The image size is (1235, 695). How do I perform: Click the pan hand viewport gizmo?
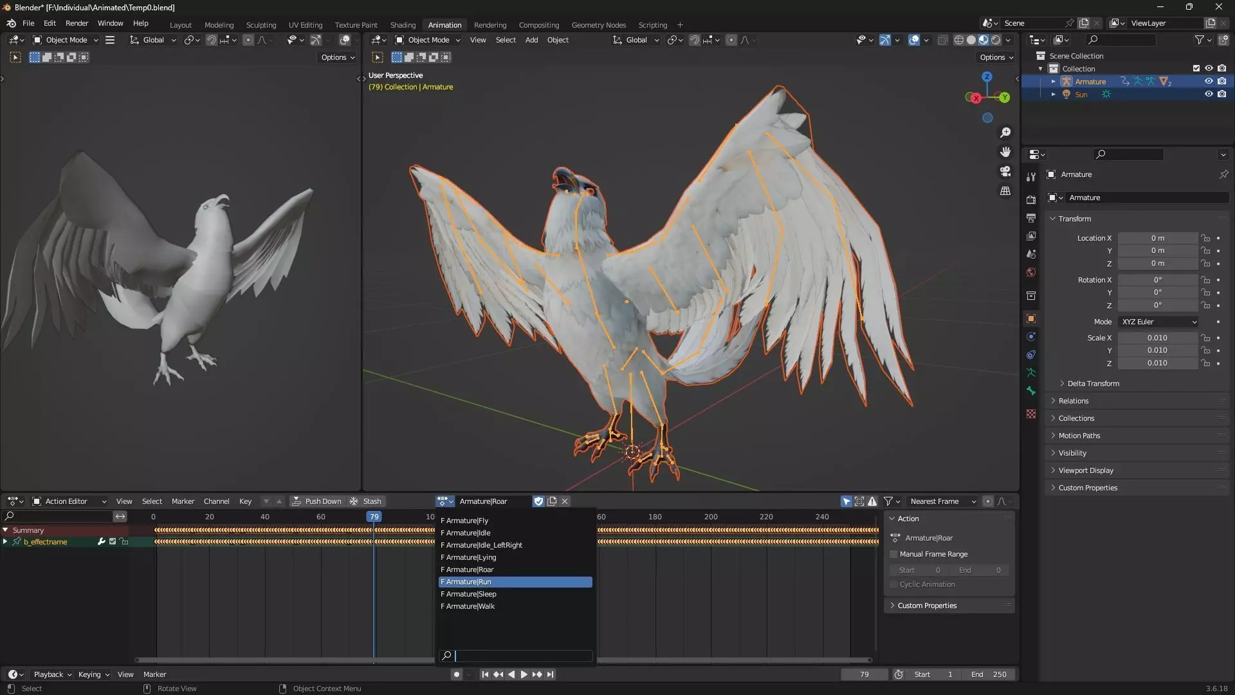pos(1005,152)
